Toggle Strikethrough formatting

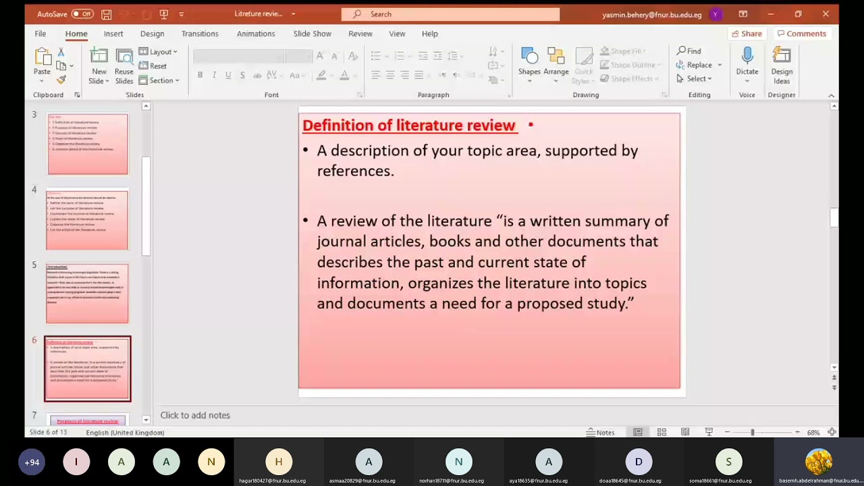point(257,75)
